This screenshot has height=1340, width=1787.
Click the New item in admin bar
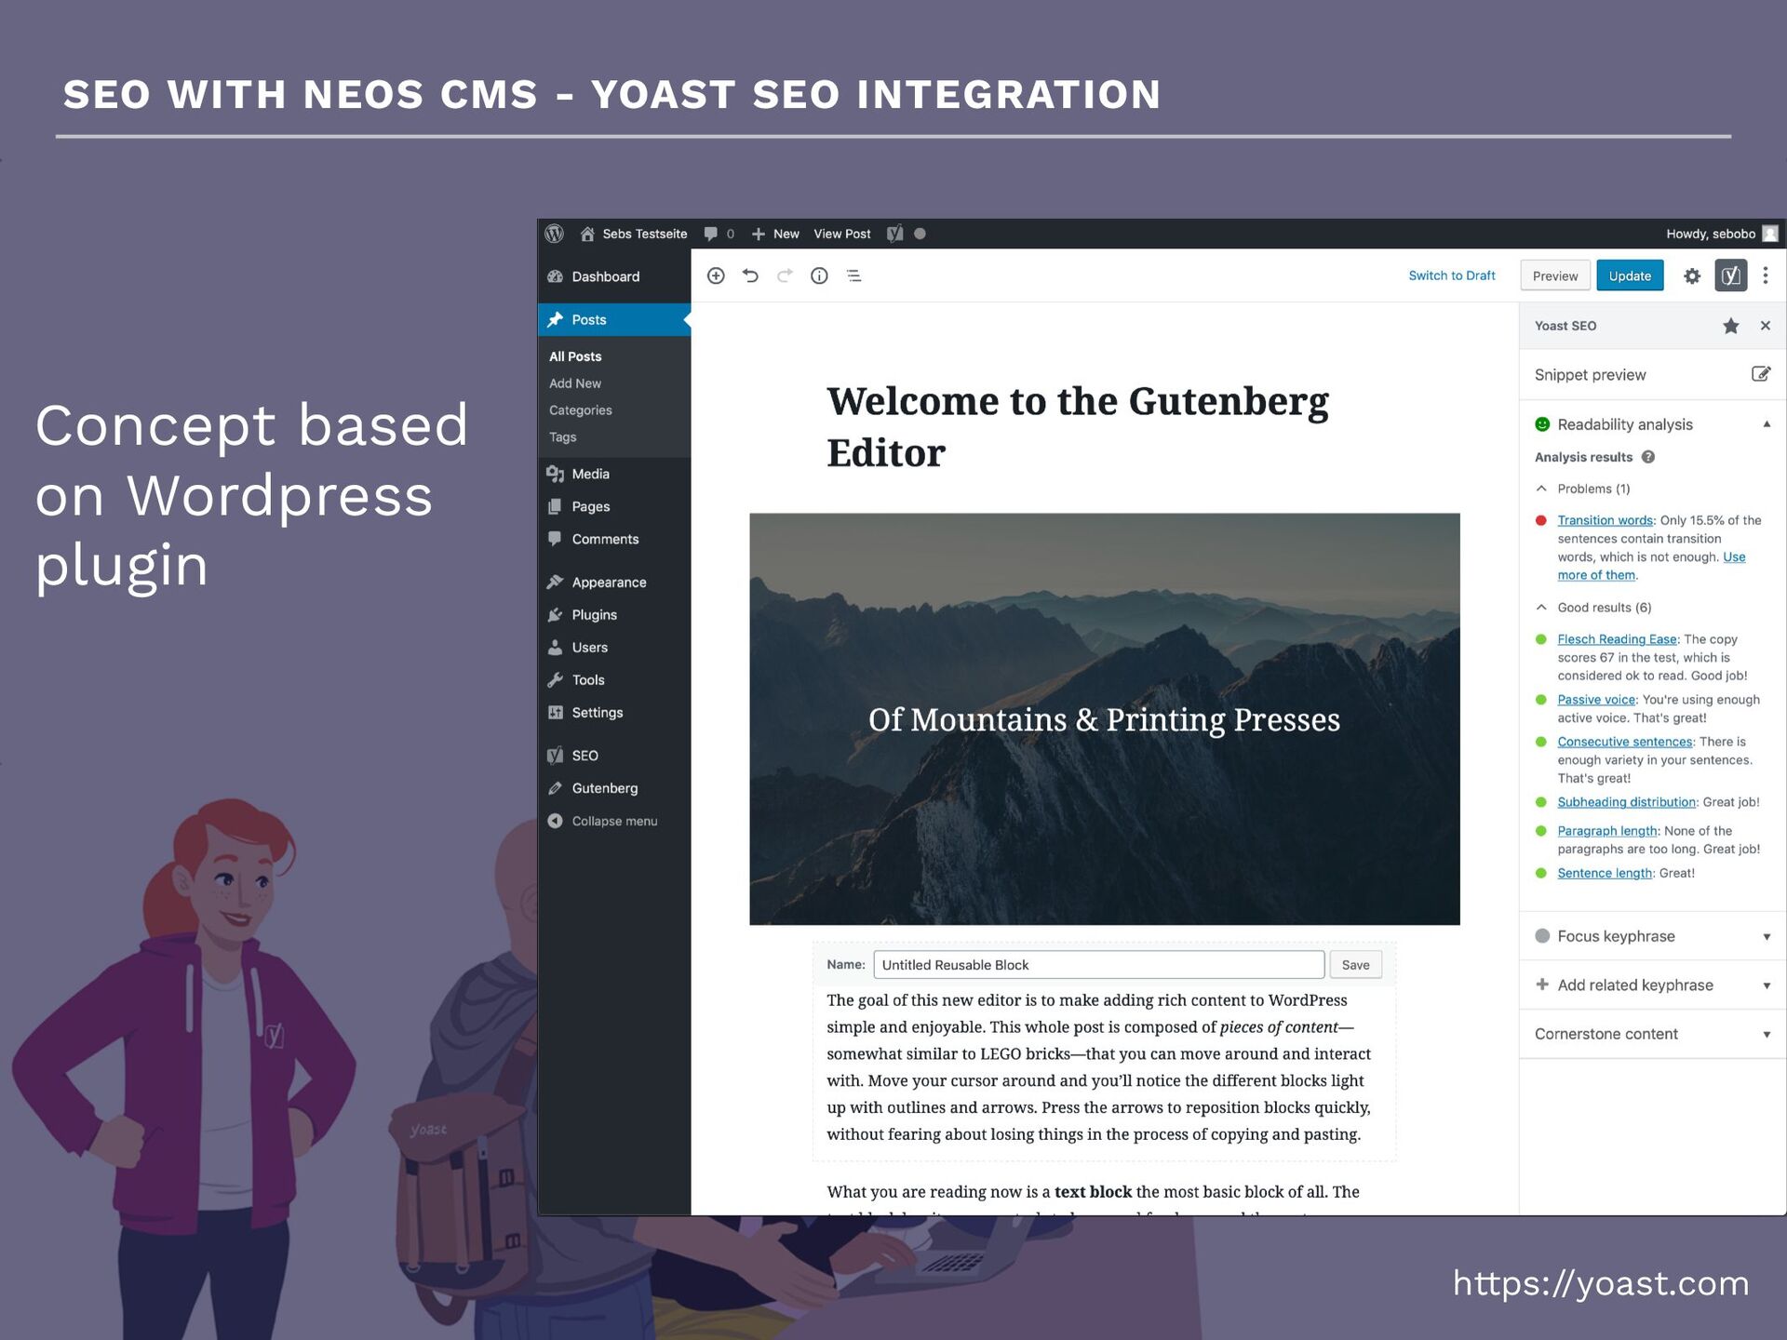point(775,234)
